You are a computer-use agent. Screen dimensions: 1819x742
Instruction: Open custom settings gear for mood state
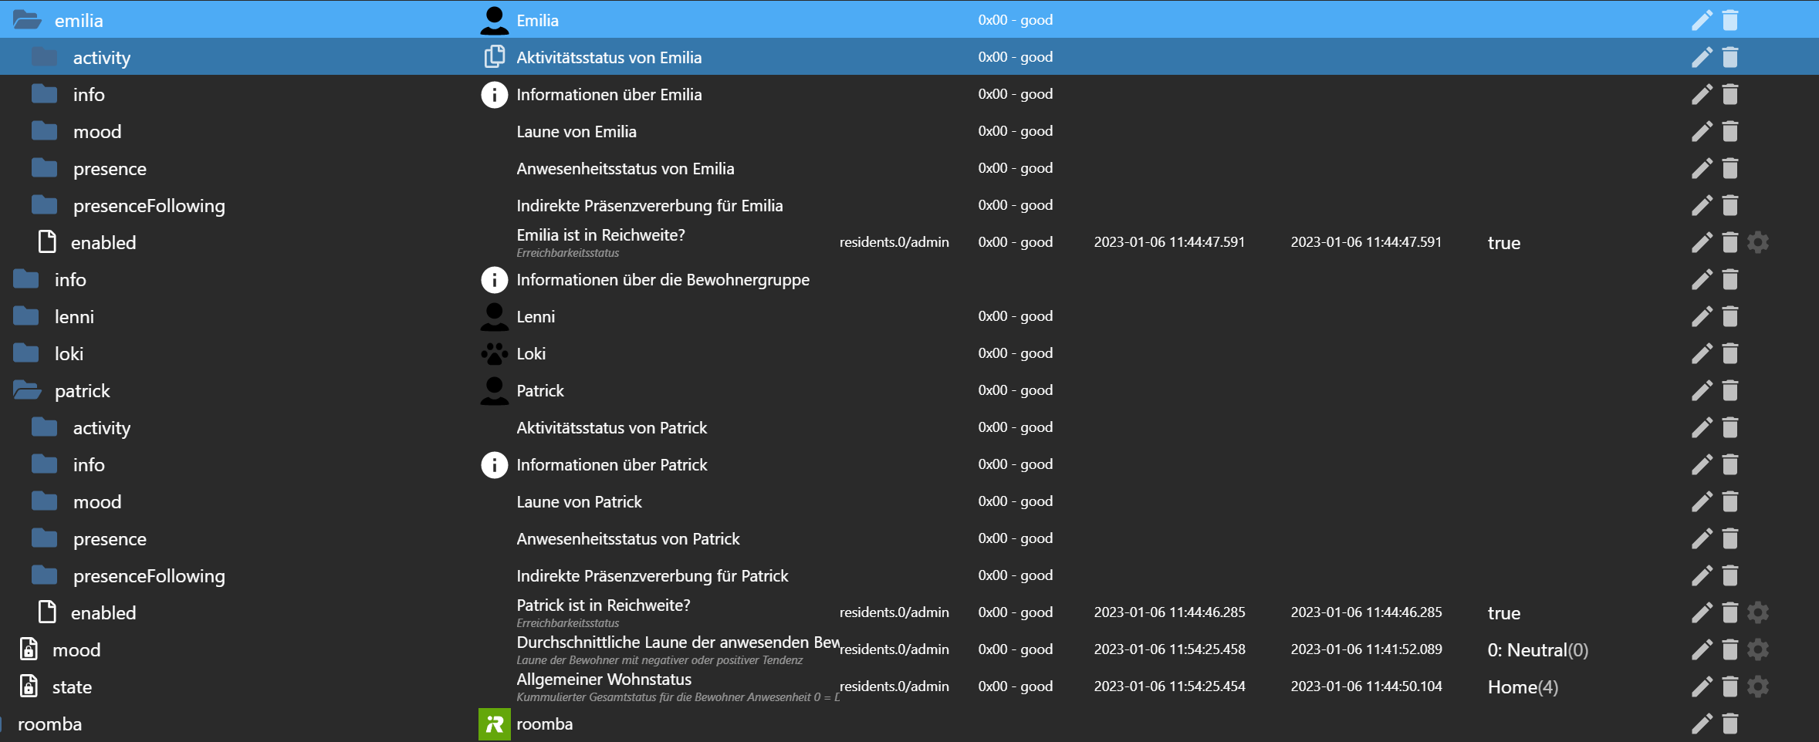pyautogui.click(x=1758, y=649)
